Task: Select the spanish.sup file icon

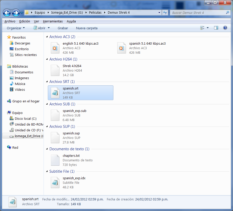Action: (55, 138)
